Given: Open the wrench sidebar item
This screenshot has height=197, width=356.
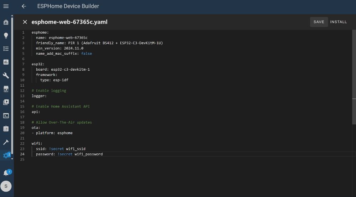Looking at the screenshot, I should point(6,75).
